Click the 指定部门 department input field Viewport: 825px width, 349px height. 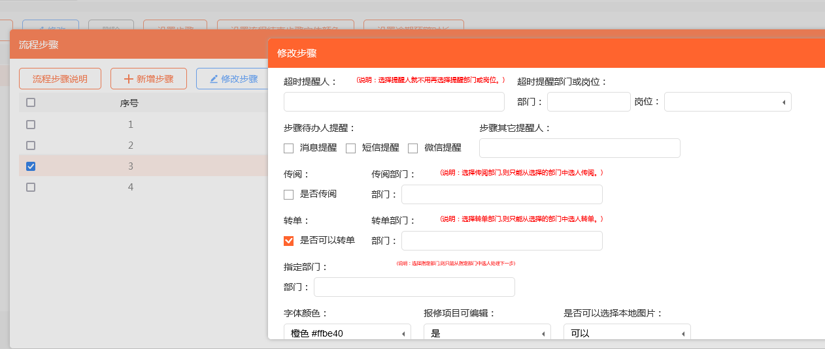[414, 287]
